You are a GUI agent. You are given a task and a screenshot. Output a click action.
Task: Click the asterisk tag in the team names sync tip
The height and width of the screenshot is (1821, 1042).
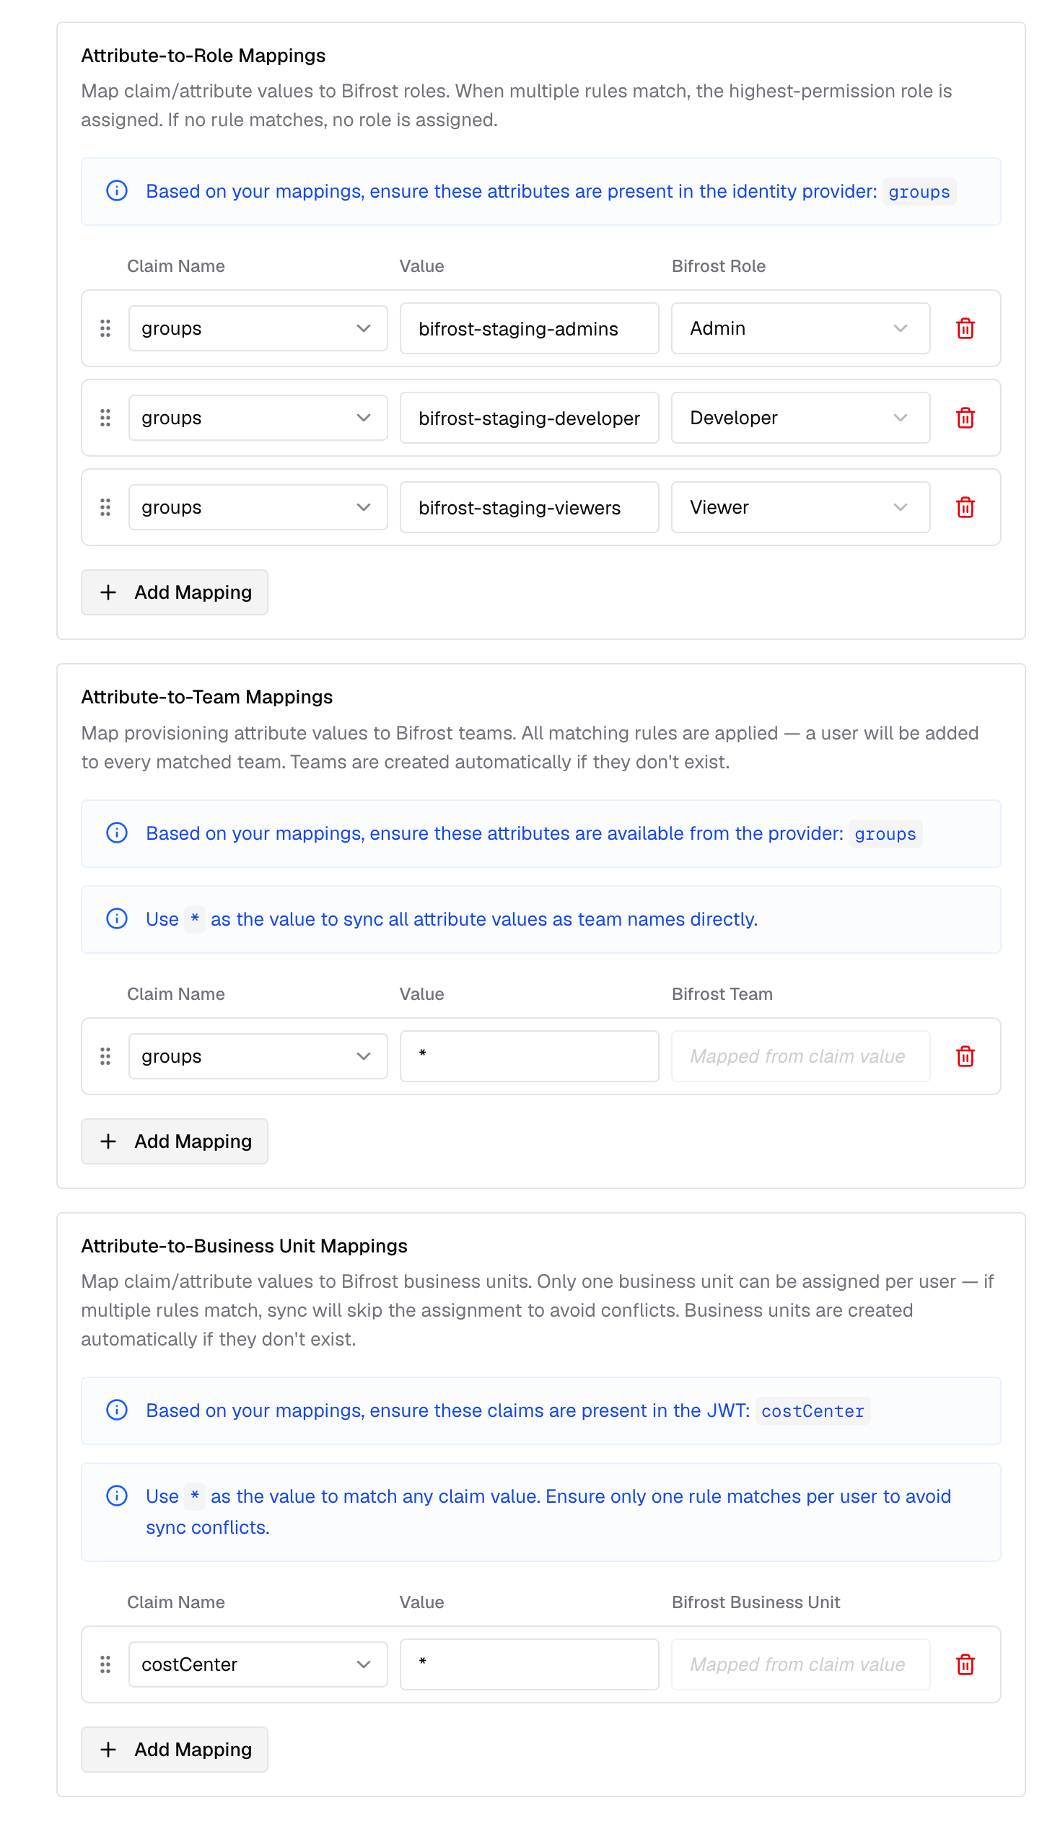[195, 920]
